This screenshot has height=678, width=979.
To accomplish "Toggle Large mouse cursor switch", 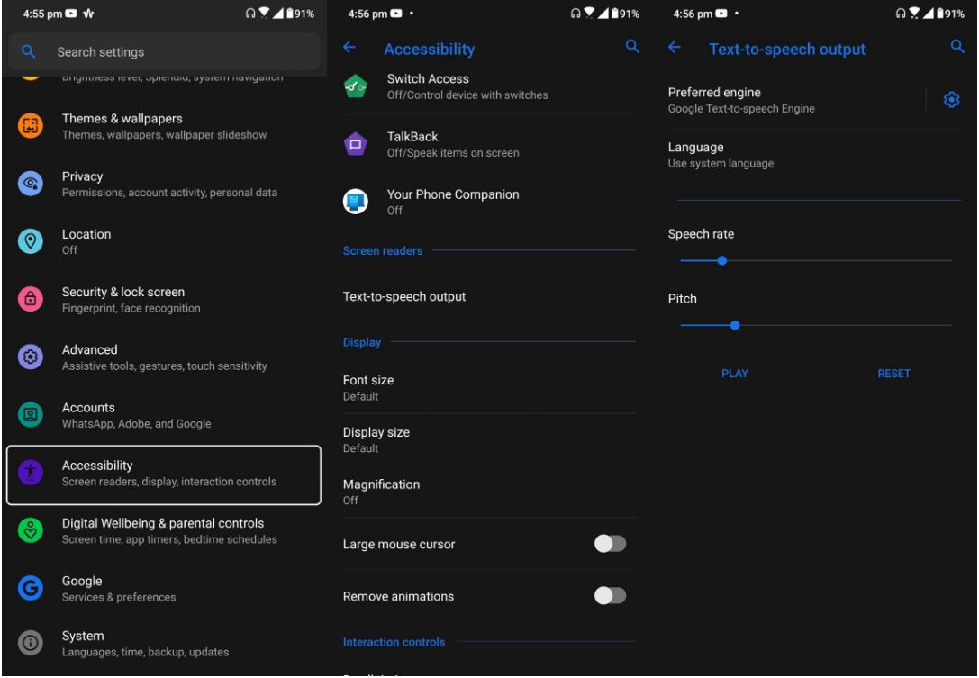I will pyautogui.click(x=610, y=544).
